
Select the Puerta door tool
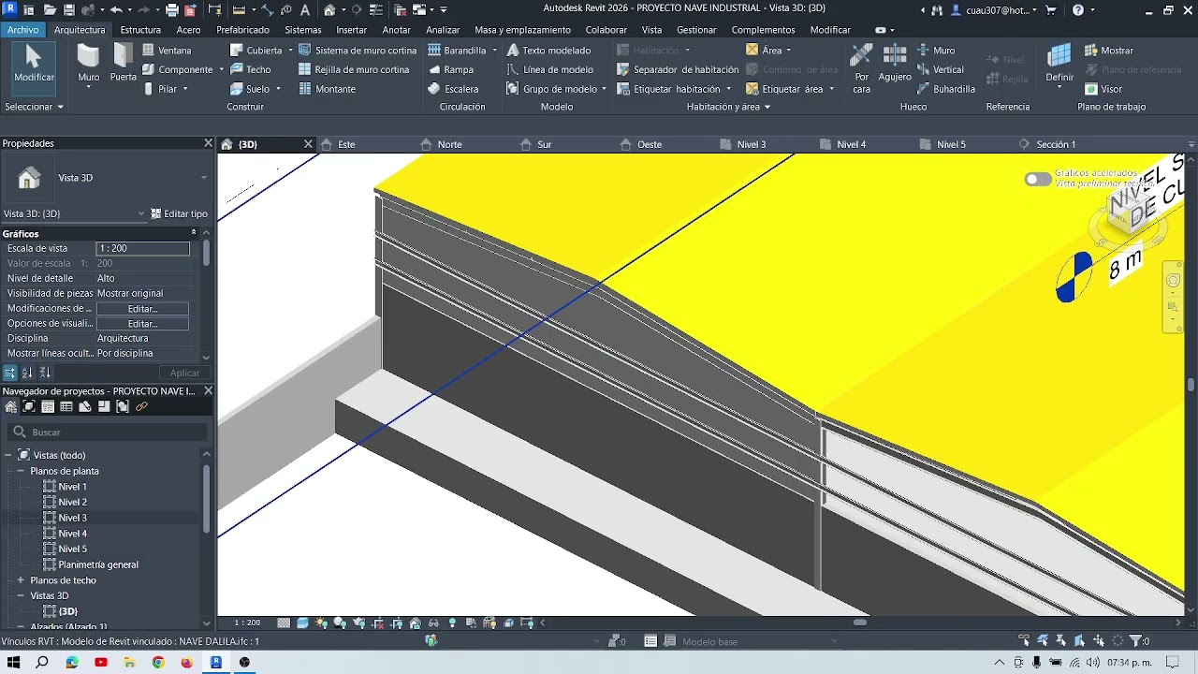[124, 65]
